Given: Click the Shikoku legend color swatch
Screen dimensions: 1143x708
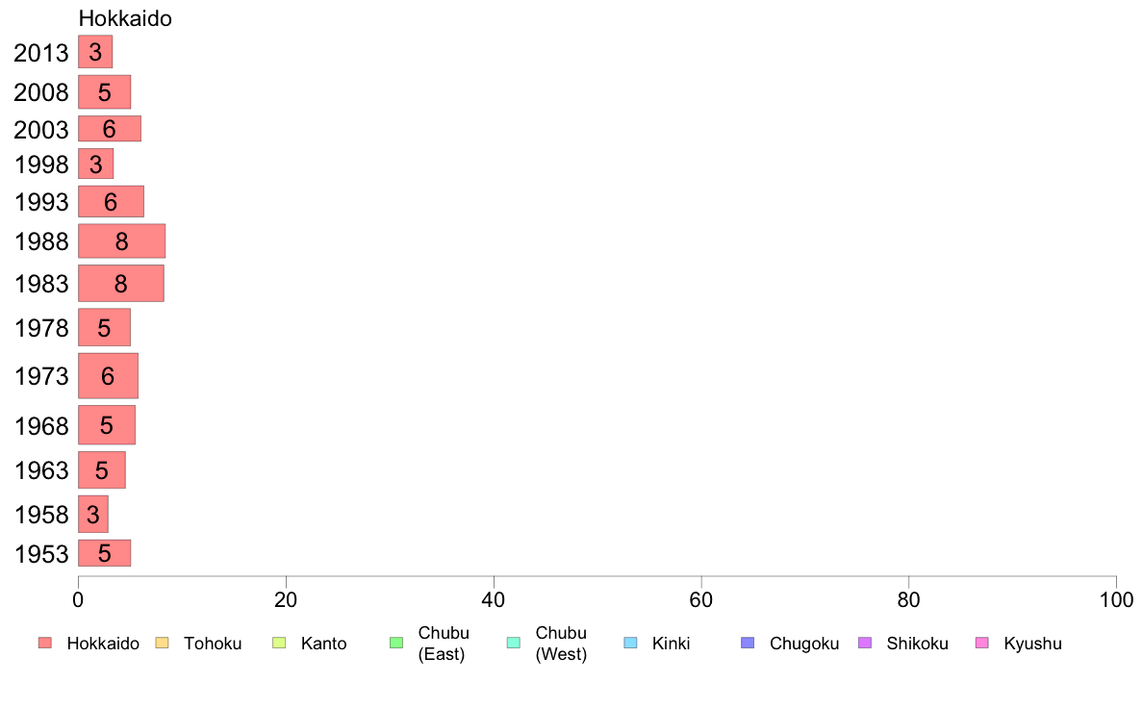Looking at the screenshot, I should 866,643.
